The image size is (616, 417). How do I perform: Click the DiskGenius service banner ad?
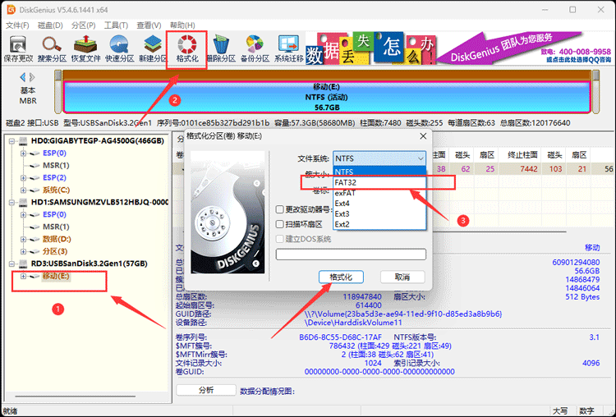click(458, 48)
